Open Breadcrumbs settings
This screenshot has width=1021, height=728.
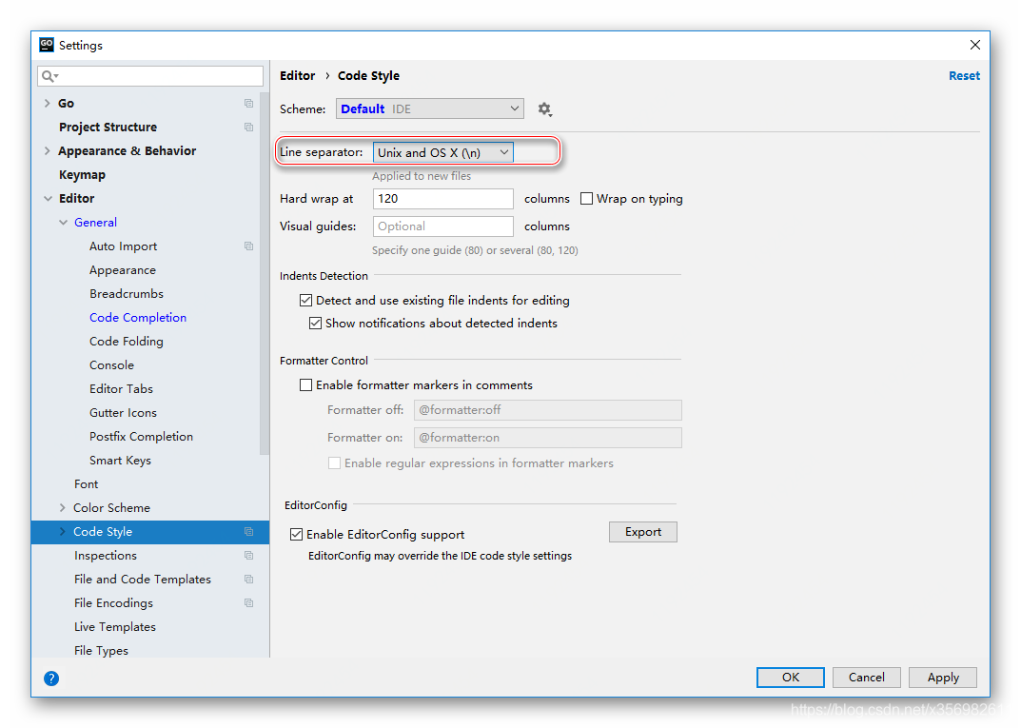(x=127, y=294)
